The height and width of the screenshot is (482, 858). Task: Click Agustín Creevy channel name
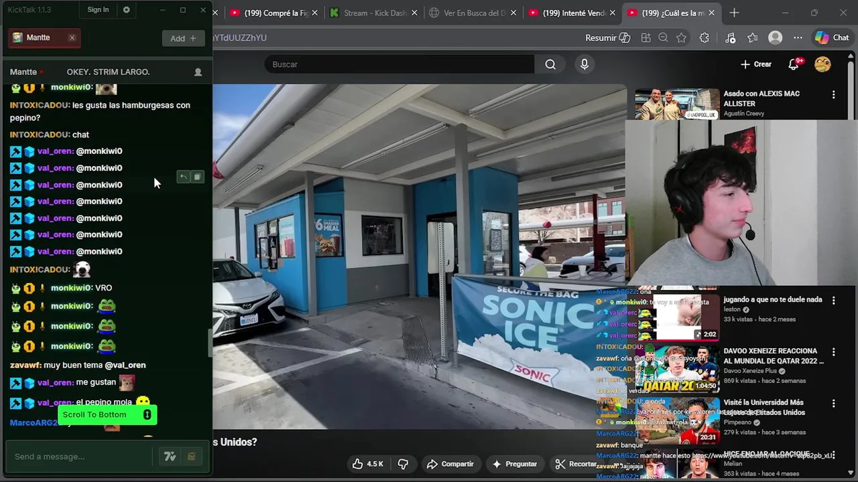tap(743, 114)
